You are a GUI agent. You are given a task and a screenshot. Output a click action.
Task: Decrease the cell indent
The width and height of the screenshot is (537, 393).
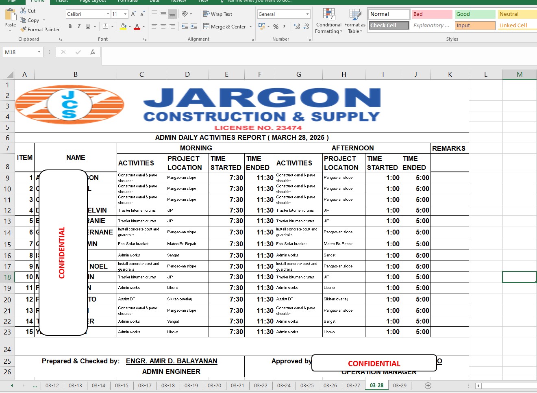click(x=185, y=26)
